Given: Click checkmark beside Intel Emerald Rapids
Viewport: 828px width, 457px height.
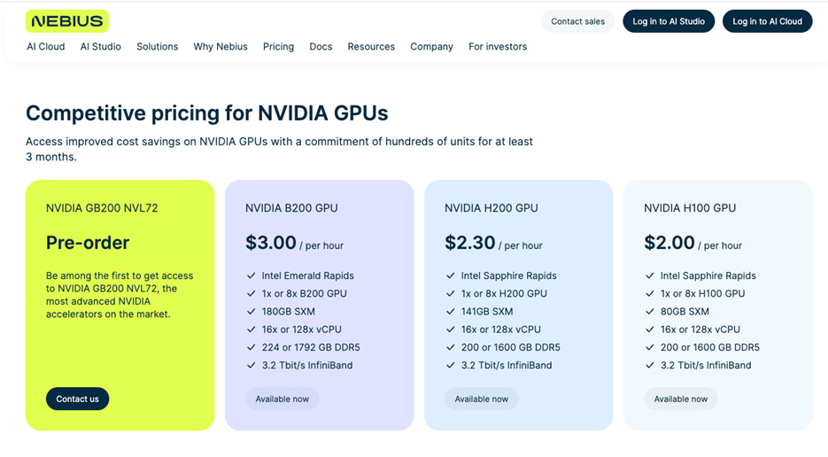Looking at the screenshot, I should pos(251,275).
